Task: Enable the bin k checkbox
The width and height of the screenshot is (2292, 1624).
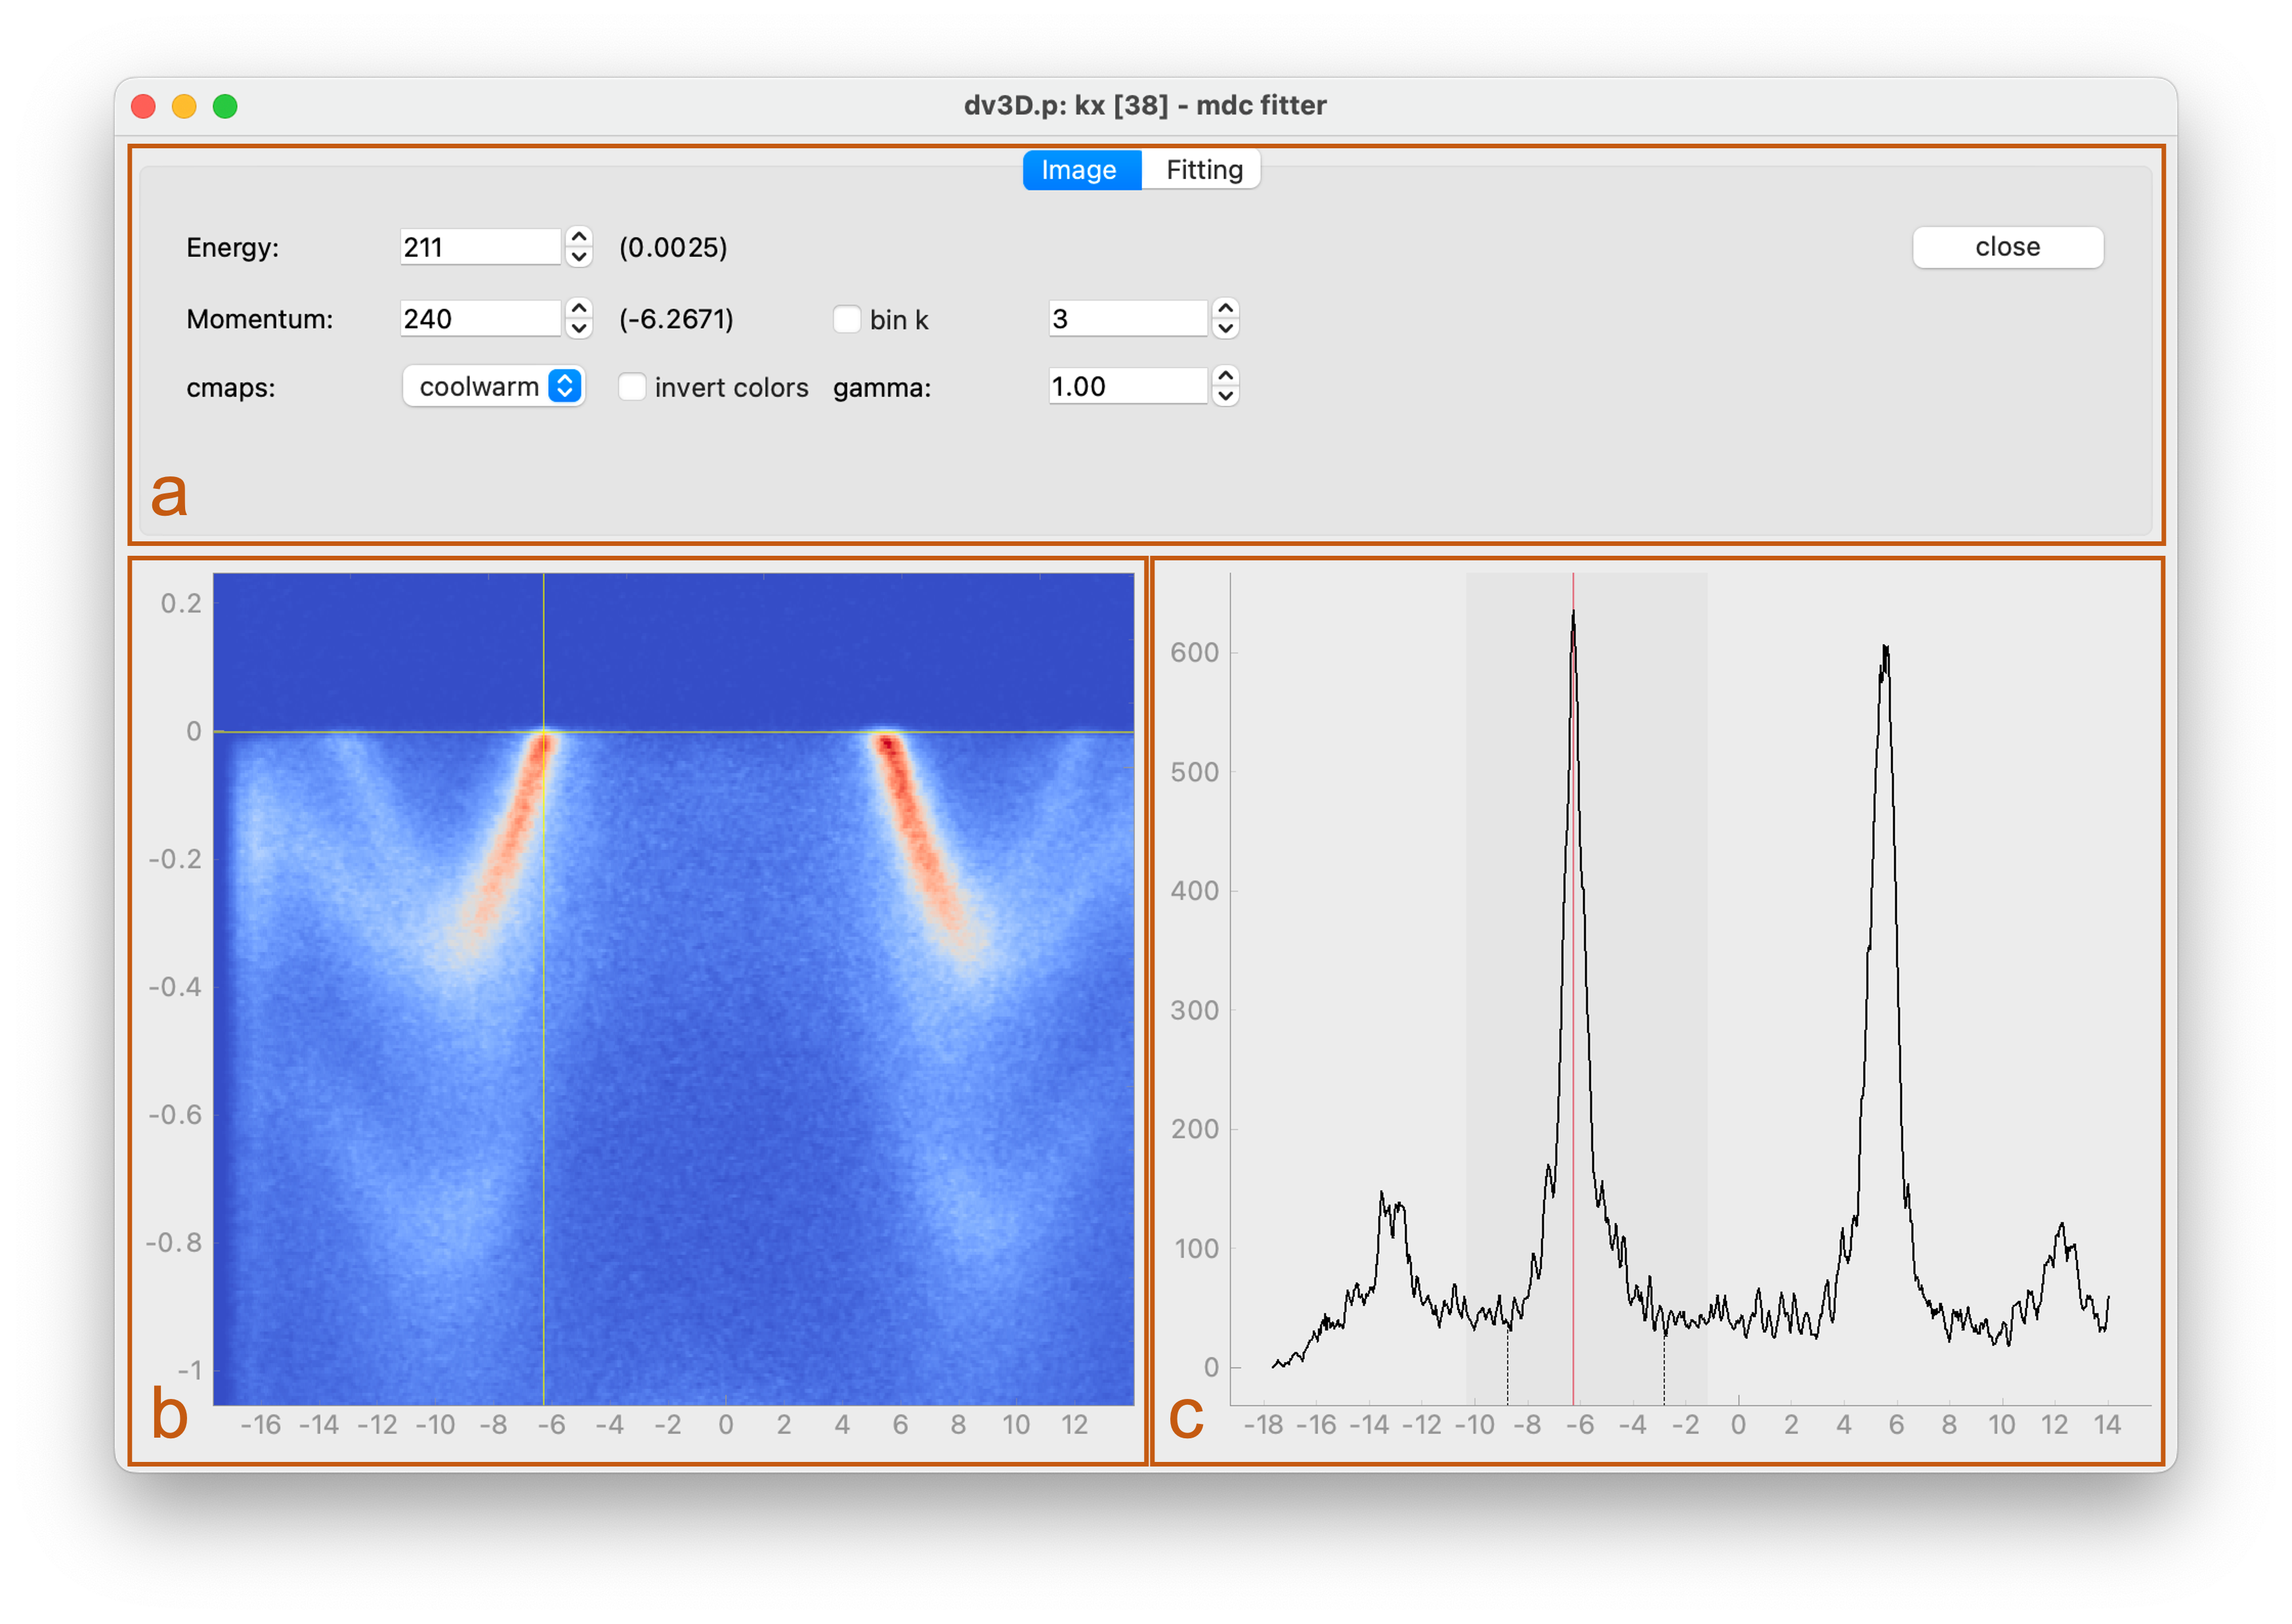Action: pos(846,319)
